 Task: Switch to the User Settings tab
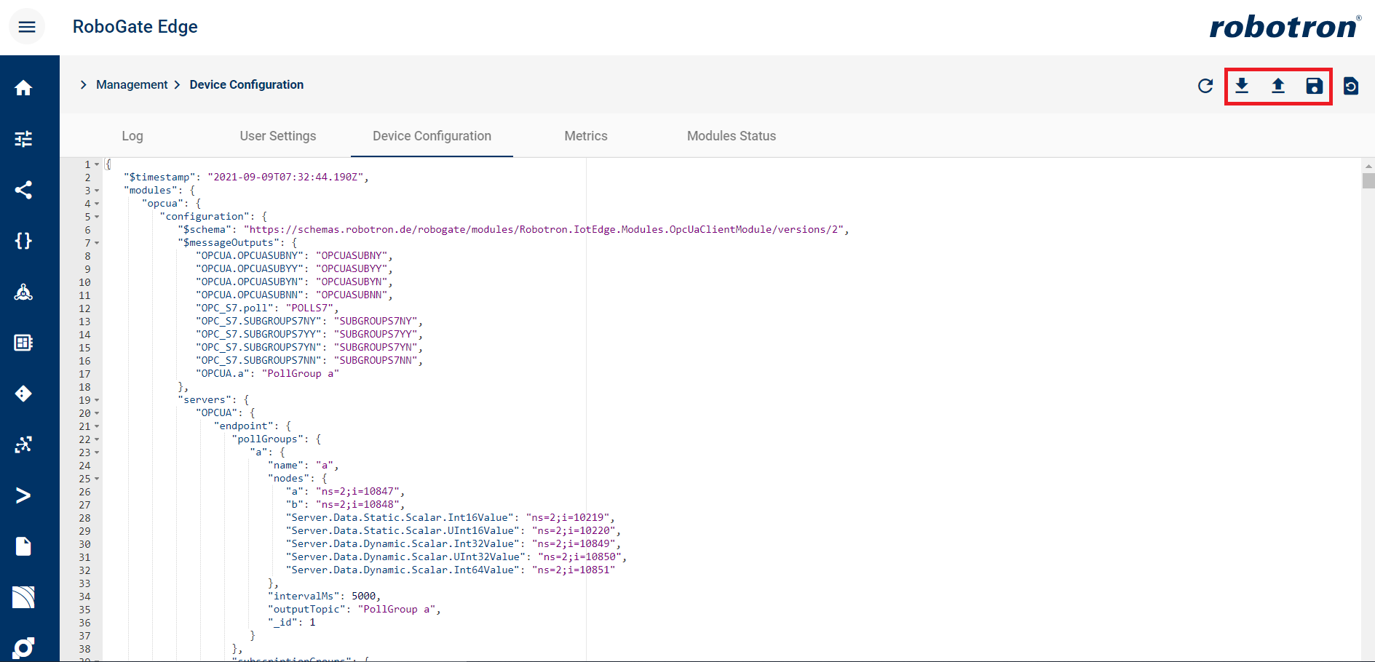coord(278,136)
